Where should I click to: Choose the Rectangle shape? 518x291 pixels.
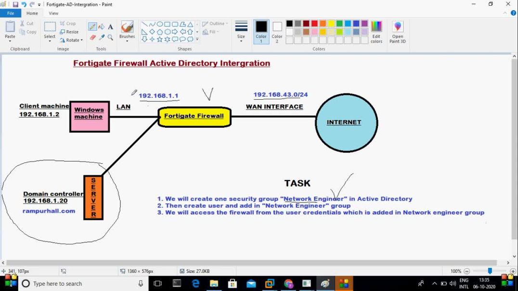click(167, 24)
